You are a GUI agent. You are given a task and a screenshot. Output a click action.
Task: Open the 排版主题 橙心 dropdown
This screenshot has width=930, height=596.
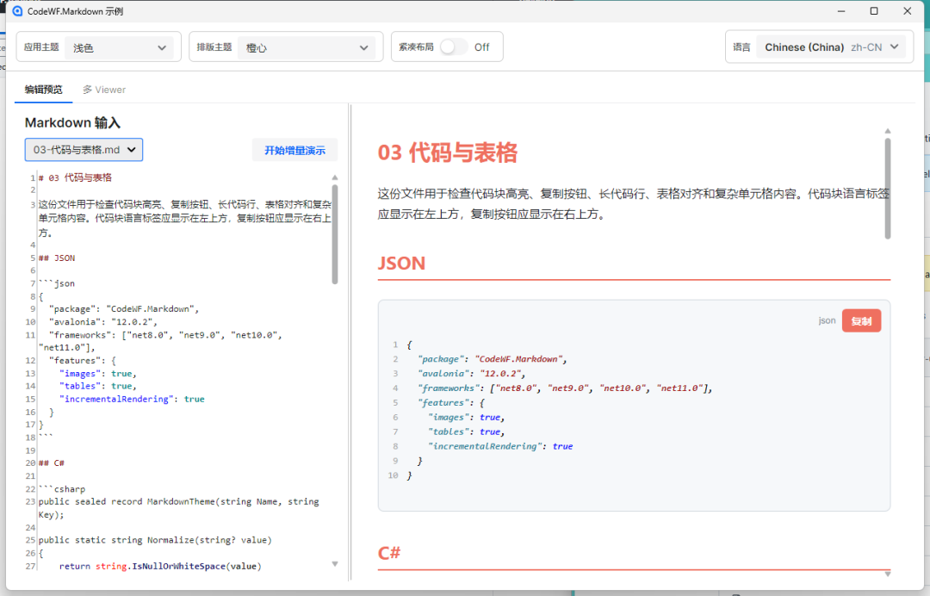click(x=307, y=47)
